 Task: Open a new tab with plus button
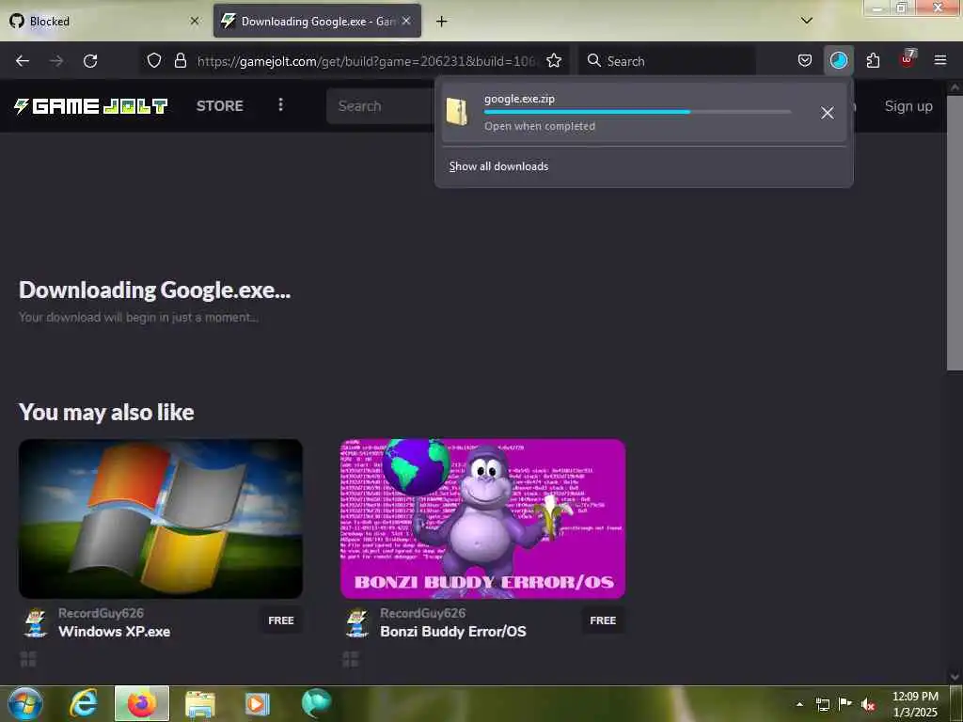pyautogui.click(x=442, y=22)
